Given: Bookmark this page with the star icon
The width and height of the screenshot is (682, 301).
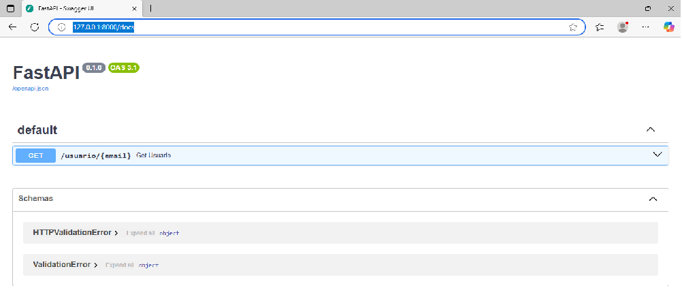Looking at the screenshot, I should point(572,27).
